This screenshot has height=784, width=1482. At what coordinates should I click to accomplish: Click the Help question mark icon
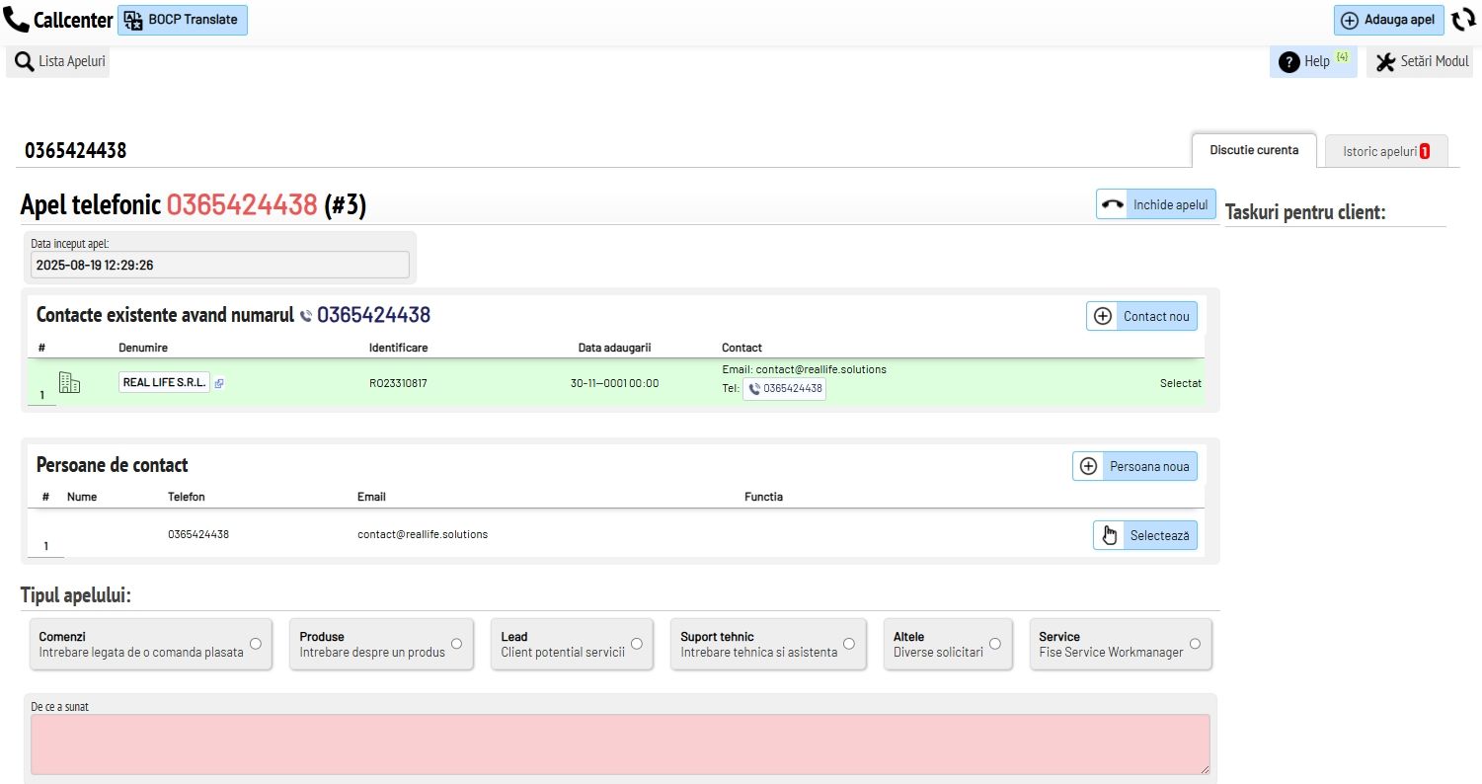(1288, 62)
